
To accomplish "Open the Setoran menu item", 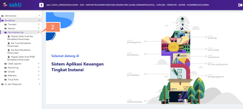I will pyautogui.click(x=12, y=28).
